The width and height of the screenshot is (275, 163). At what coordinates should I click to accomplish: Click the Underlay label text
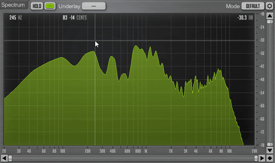point(69,6)
